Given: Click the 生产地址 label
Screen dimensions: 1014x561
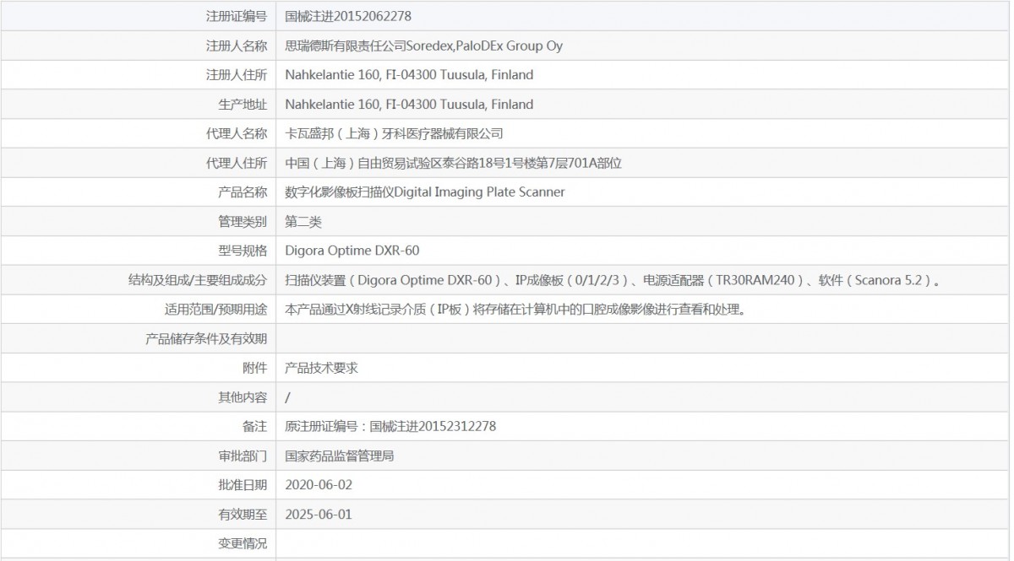Looking at the screenshot, I should coord(243,105).
